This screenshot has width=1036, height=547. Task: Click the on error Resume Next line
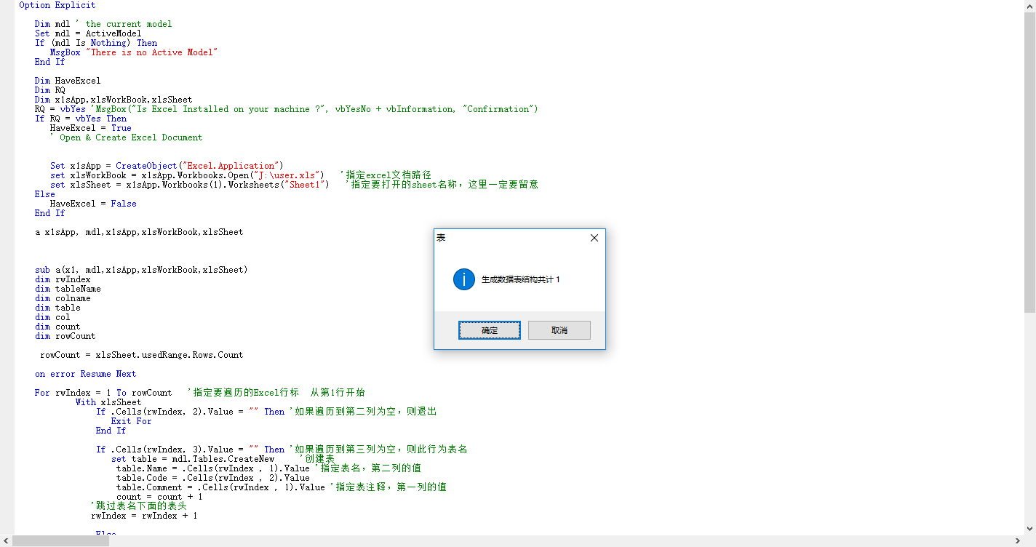coord(85,374)
